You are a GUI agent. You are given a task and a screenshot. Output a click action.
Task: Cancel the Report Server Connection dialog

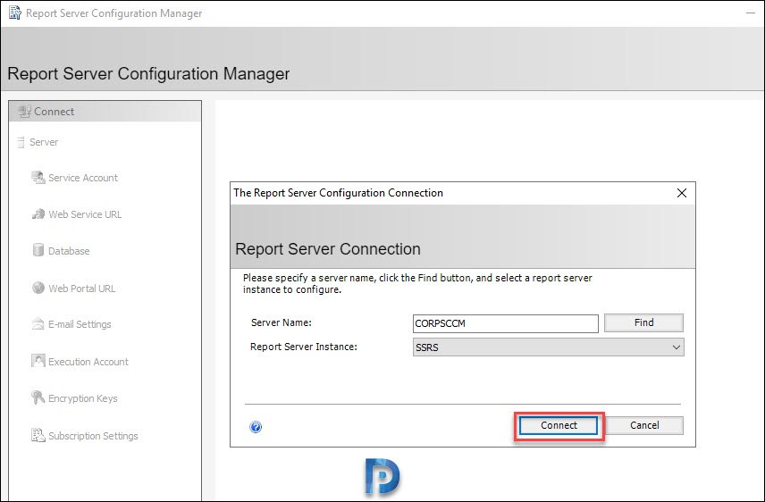644,425
